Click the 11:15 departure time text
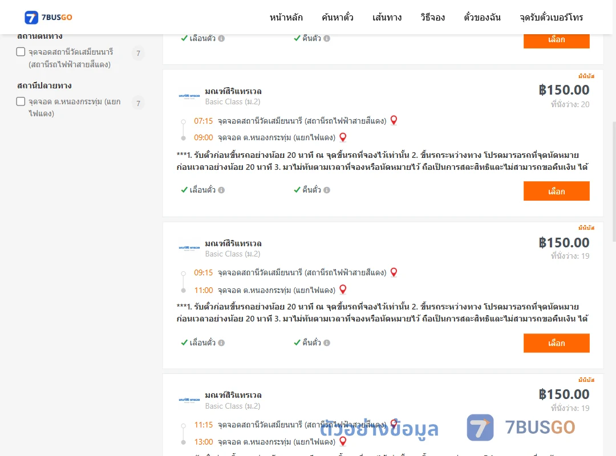616x456 pixels. coord(203,425)
